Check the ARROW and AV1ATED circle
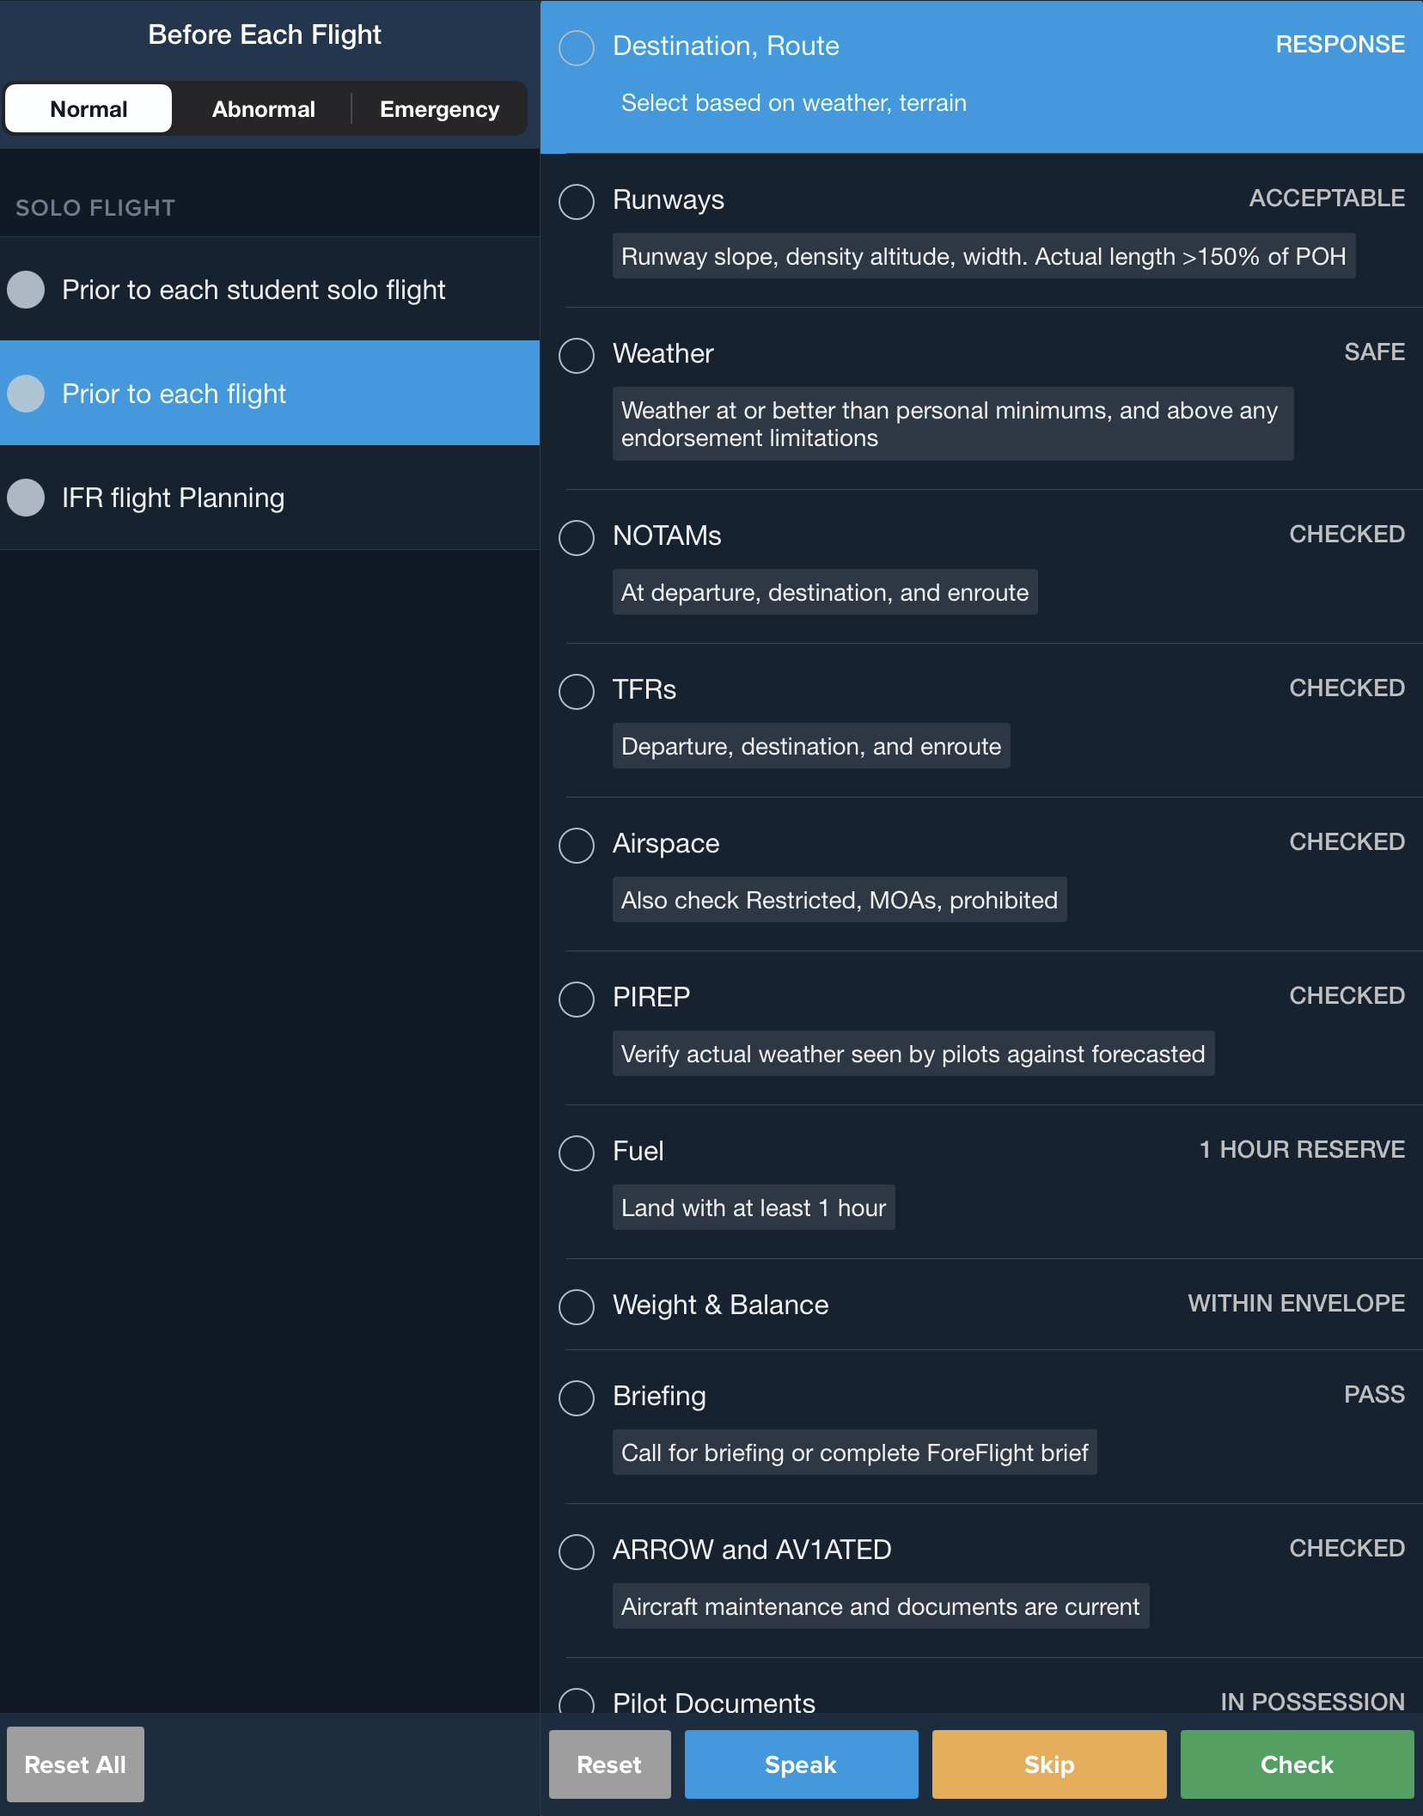Image resolution: width=1423 pixels, height=1816 pixels. [577, 1551]
